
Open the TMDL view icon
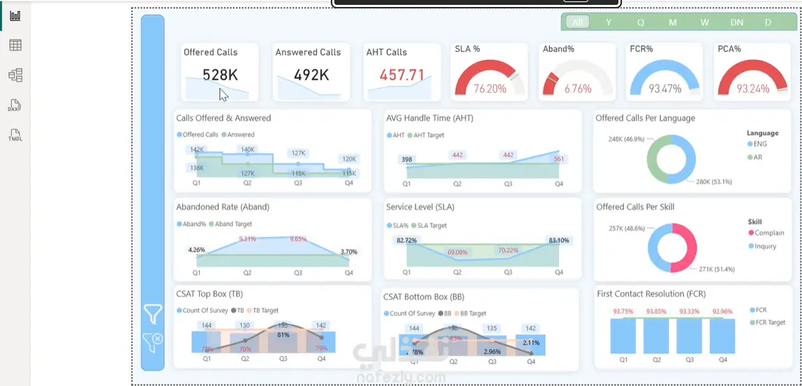point(15,135)
